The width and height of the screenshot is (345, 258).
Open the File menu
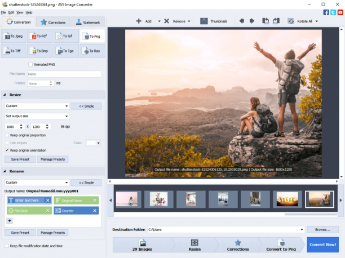pyautogui.click(x=3, y=12)
